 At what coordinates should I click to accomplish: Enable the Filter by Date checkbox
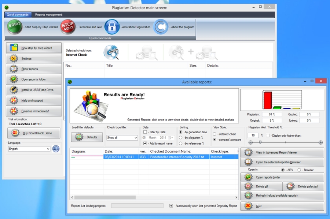coord(145,132)
